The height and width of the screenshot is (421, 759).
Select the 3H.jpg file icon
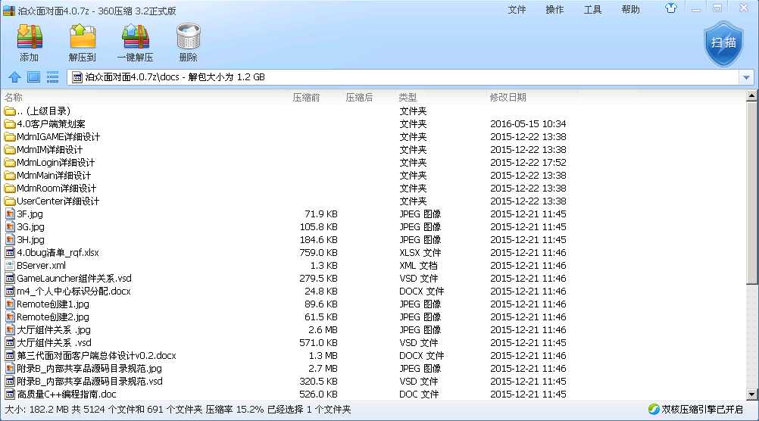[x=10, y=239]
